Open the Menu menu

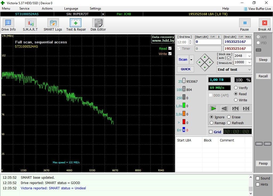6,9
